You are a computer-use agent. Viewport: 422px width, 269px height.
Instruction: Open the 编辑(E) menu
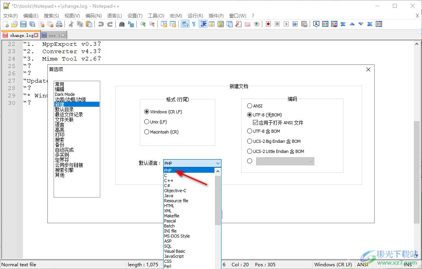pos(31,16)
